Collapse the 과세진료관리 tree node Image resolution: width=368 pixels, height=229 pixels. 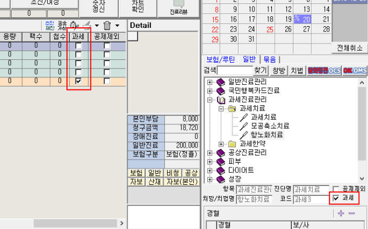[210, 100]
